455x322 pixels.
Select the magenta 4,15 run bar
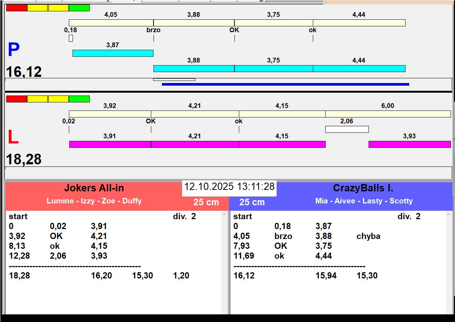[x=282, y=144]
